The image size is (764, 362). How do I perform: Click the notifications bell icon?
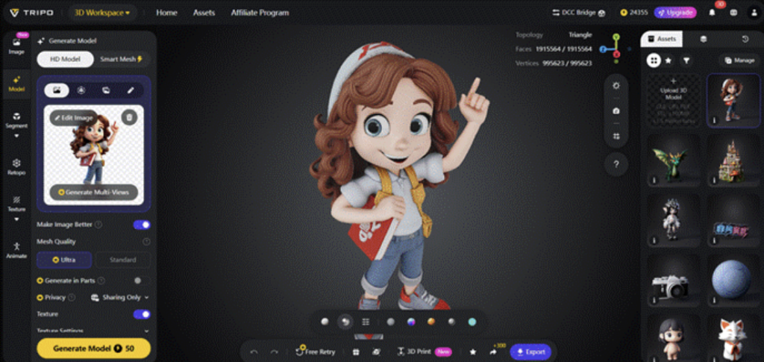pyautogui.click(x=711, y=13)
